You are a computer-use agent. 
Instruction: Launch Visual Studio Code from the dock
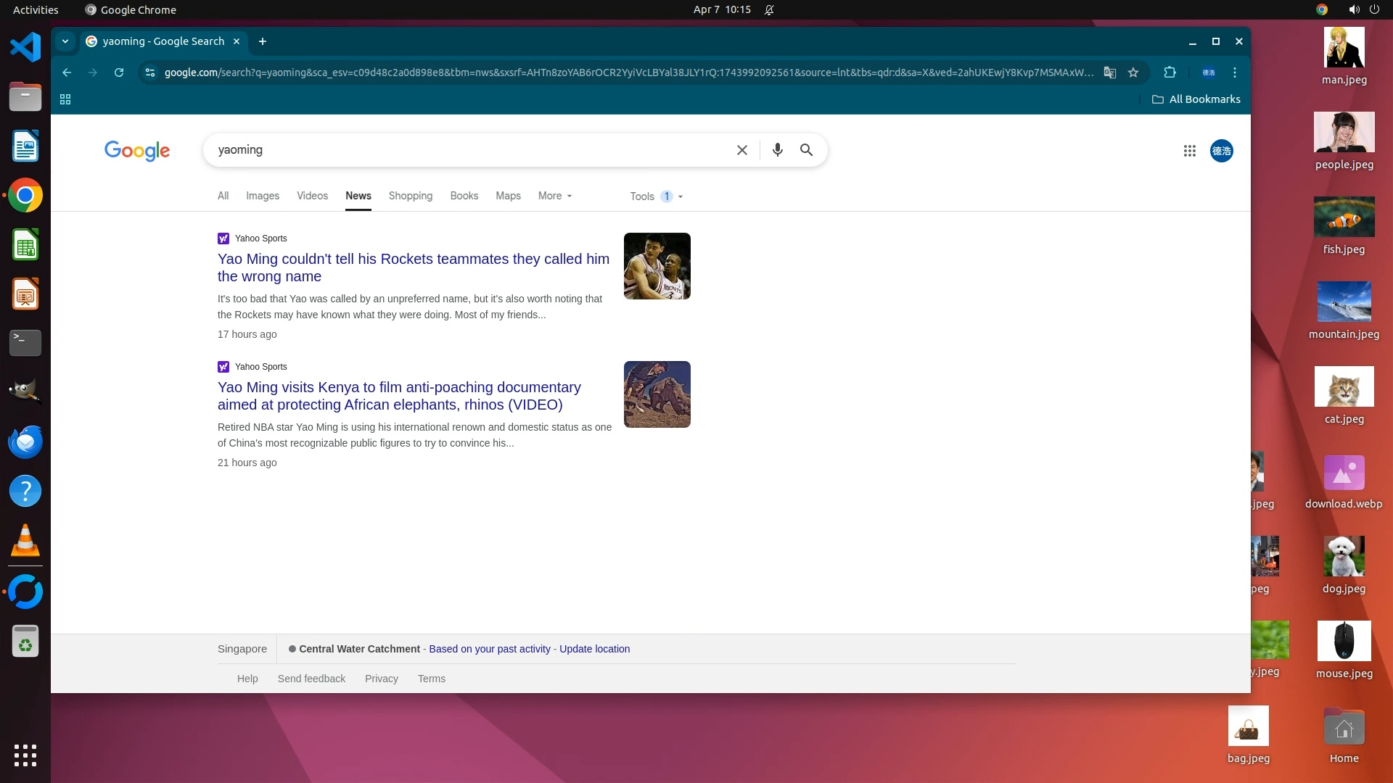point(25,48)
